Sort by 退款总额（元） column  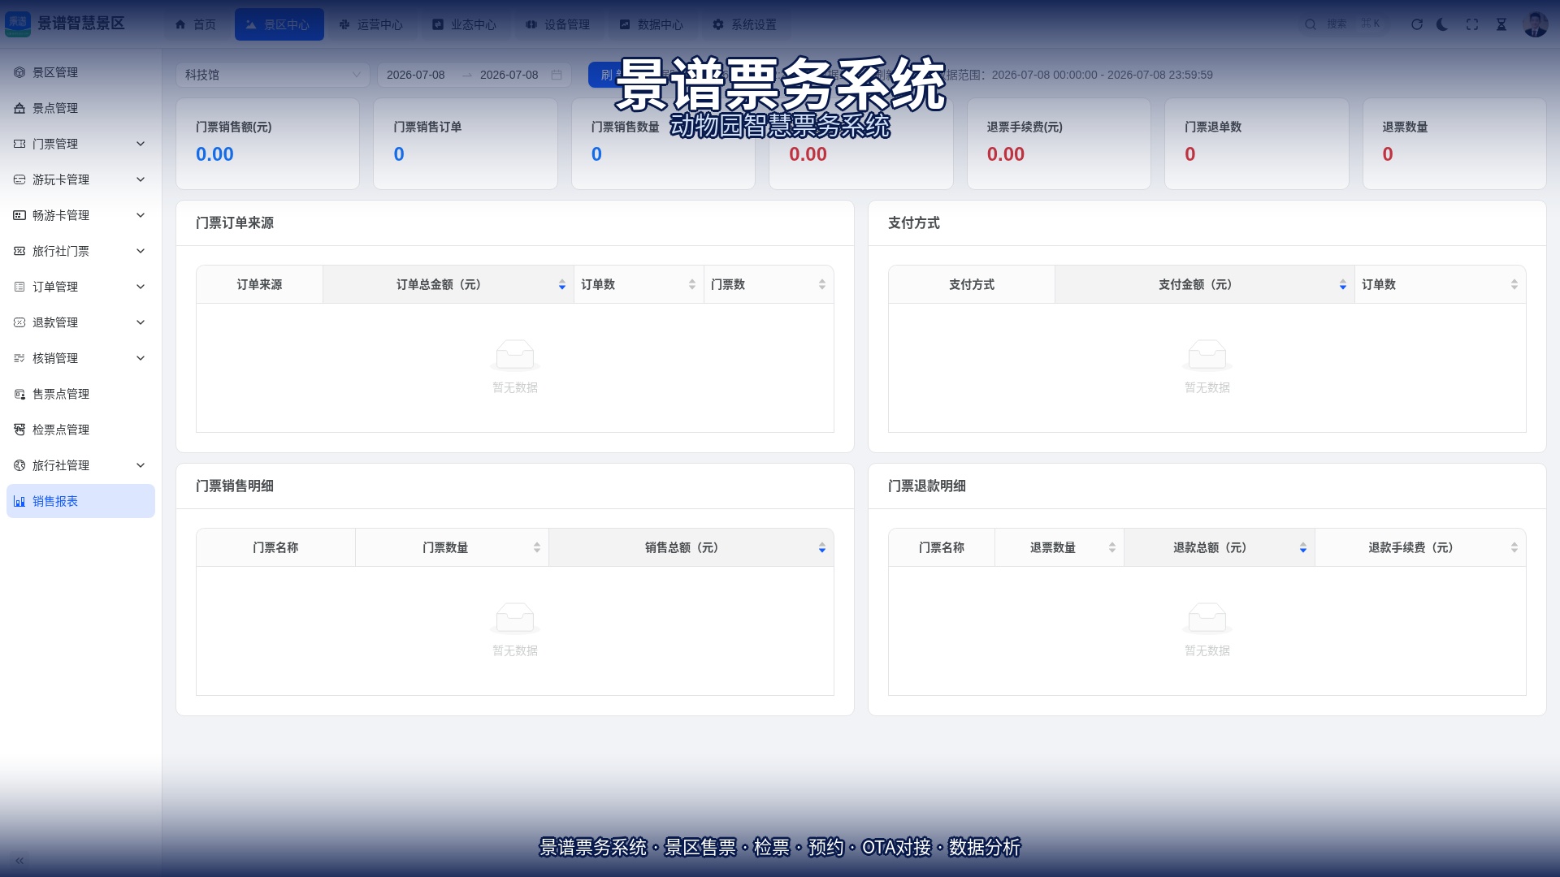coord(1303,548)
